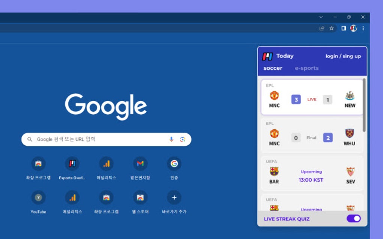This screenshot has height=239, width=383.
Task: Click the login / sing up link
Action: pos(343,56)
